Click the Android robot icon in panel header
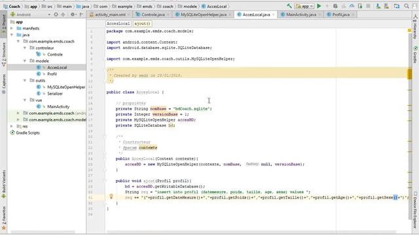 [x=12, y=14]
